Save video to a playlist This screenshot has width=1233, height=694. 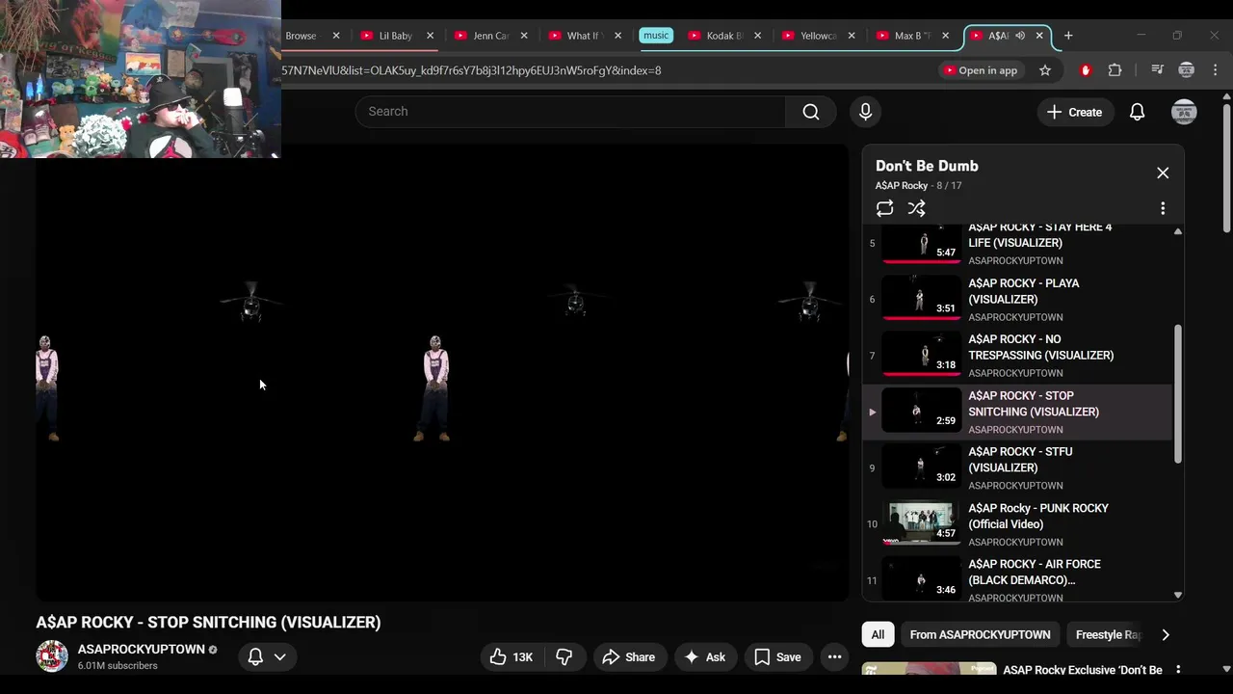777,657
